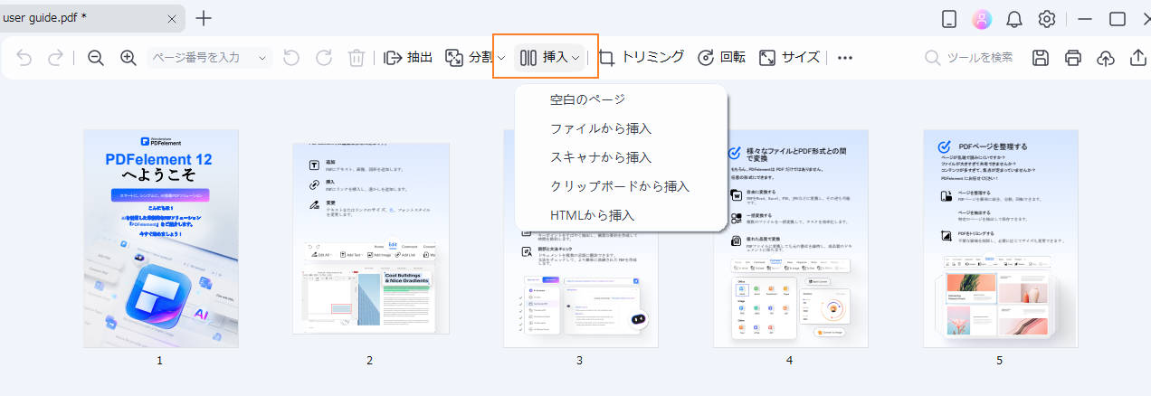Rotate page clockwise icon
The image size is (1151, 396).
click(x=323, y=58)
